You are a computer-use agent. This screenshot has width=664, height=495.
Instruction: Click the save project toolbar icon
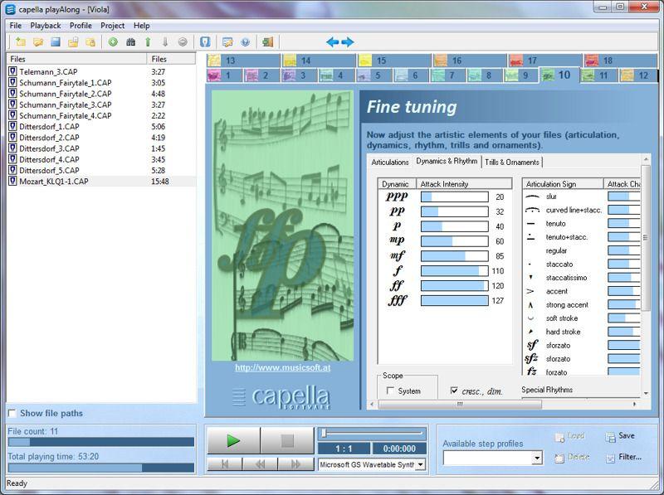tap(56, 42)
